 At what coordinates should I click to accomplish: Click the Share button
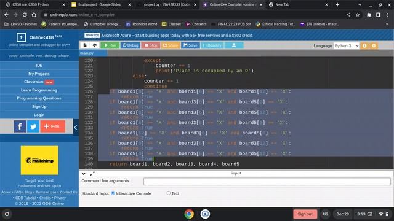[x=171, y=45]
